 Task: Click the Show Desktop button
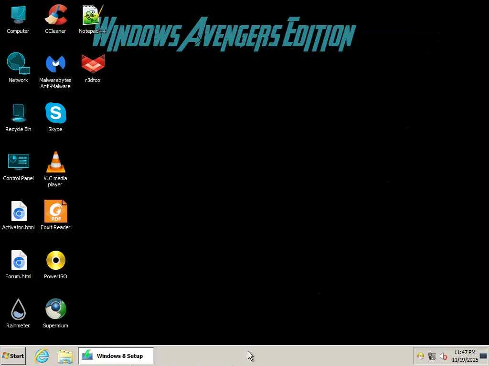[x=484, y=356]
